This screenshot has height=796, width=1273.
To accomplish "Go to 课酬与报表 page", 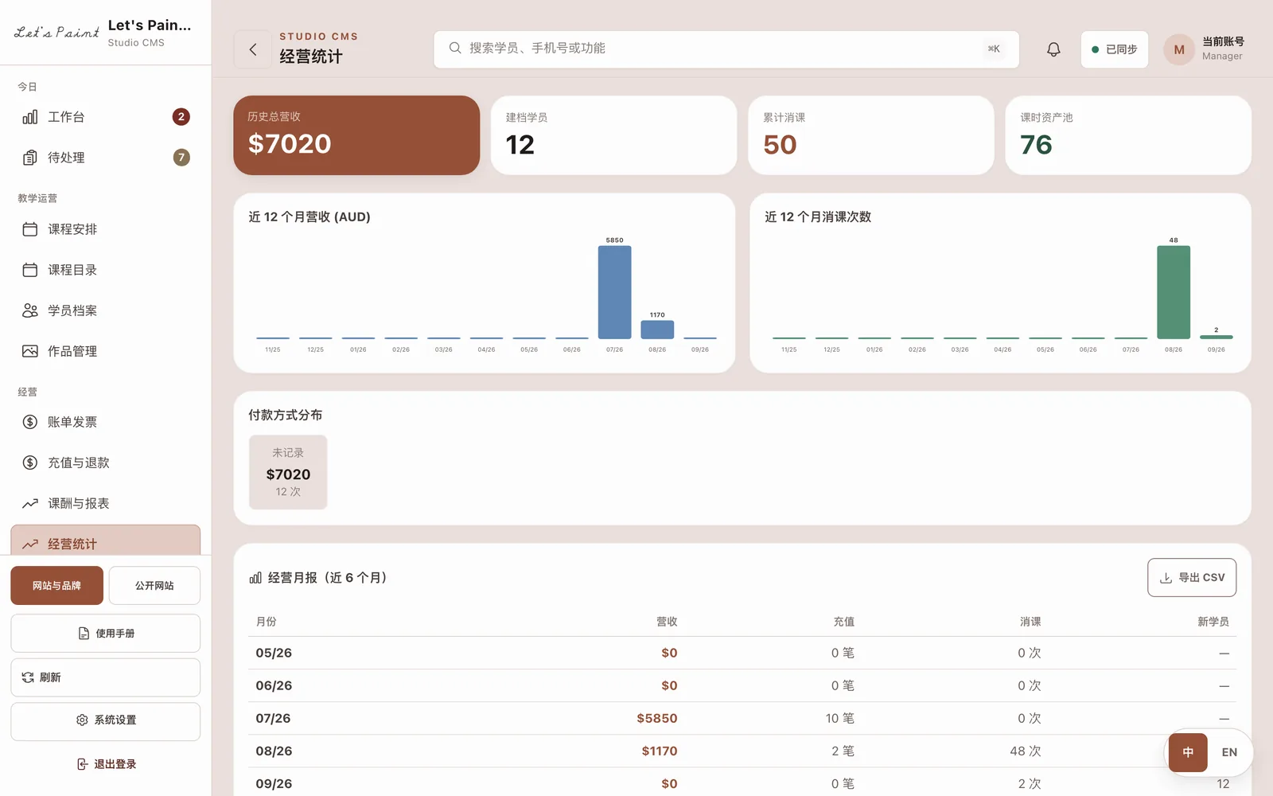I will coord(105,503).
